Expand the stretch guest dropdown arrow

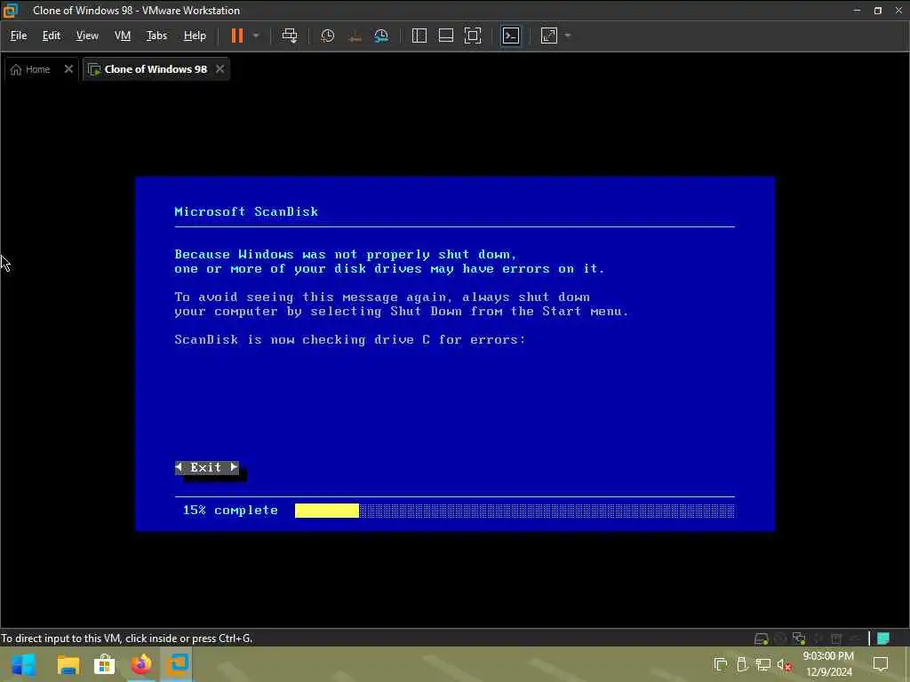[568, 36]
